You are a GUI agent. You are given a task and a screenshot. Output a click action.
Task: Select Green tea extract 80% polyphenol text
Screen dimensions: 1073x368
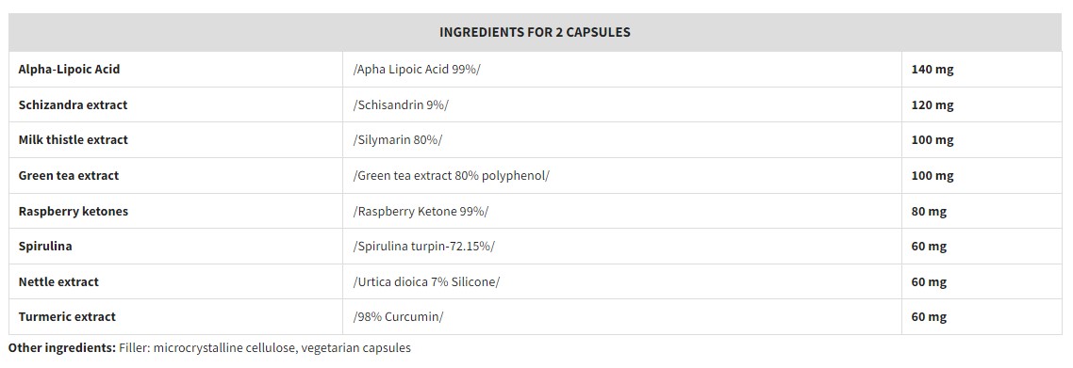(x=451, y=175)
